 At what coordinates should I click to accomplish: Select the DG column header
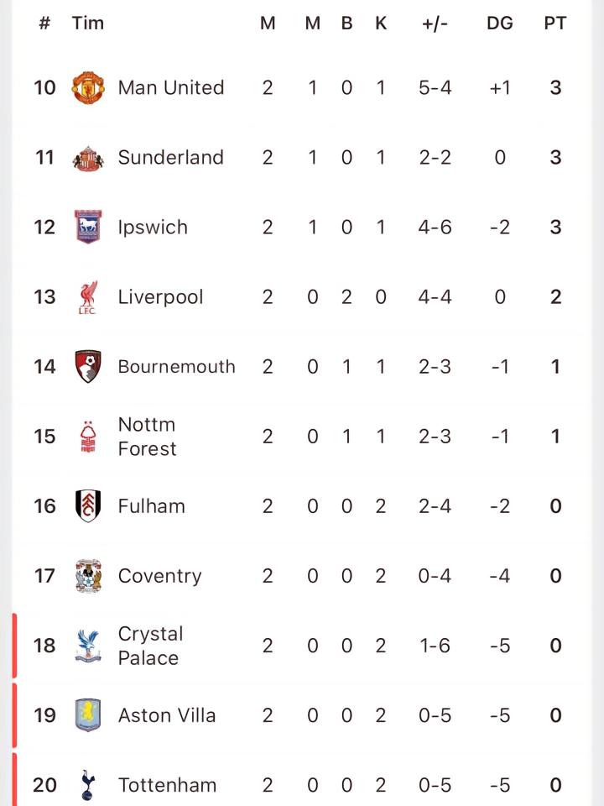coord(500,24)
